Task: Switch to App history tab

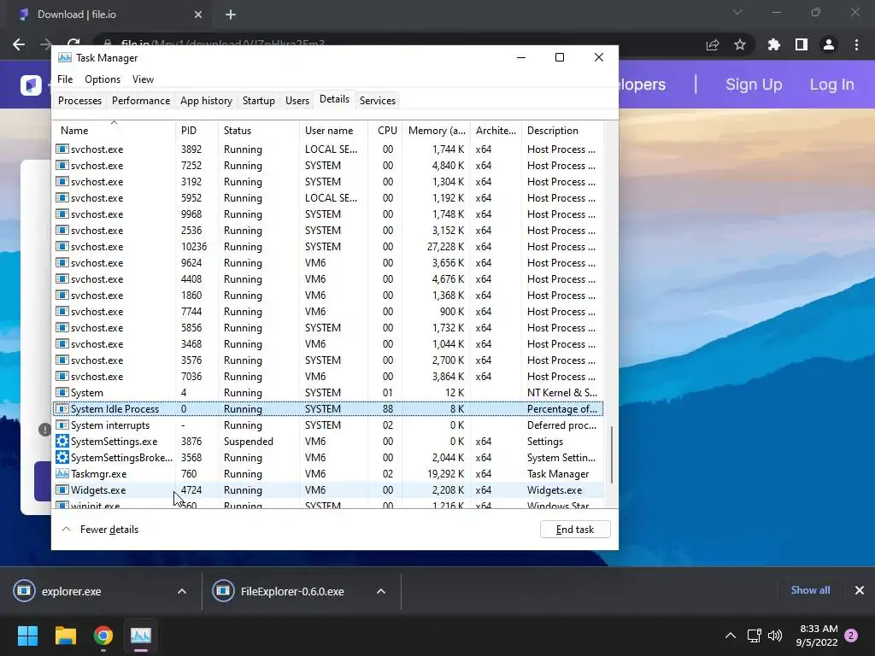Action: click(x=206, y=101)
